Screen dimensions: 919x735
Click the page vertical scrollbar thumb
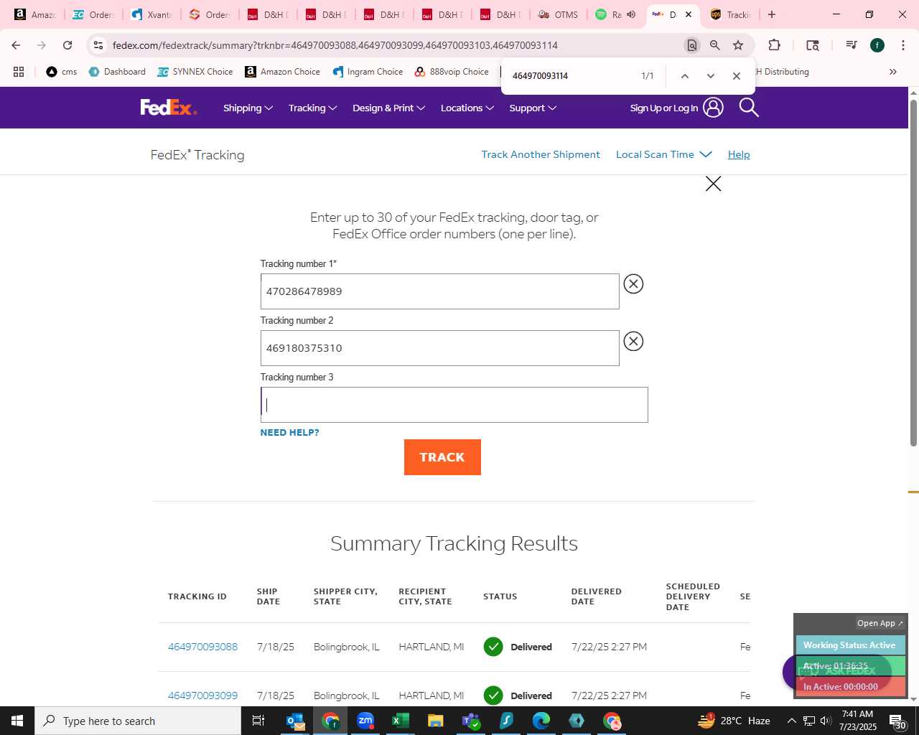[x=913, y=273]
